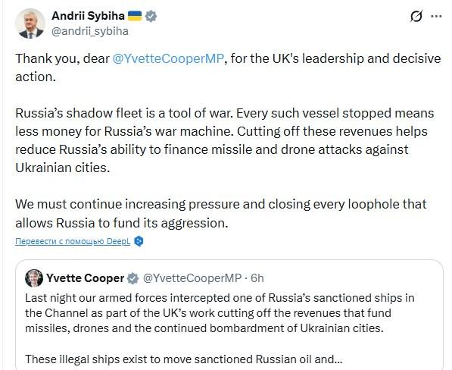The width and height of the screenshot is (452, 370).
Task: Click the @YvetteCooperMP handle in the quoted tweet
Action: point(192,278)
